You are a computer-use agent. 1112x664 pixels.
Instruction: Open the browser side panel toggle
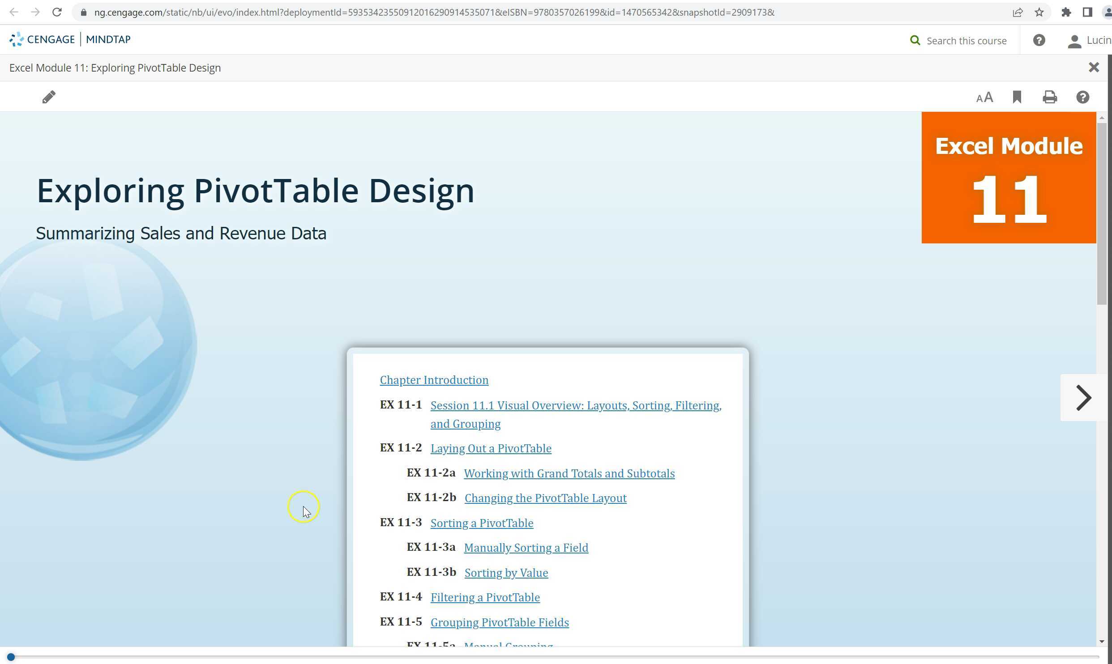click(1088, 12)
